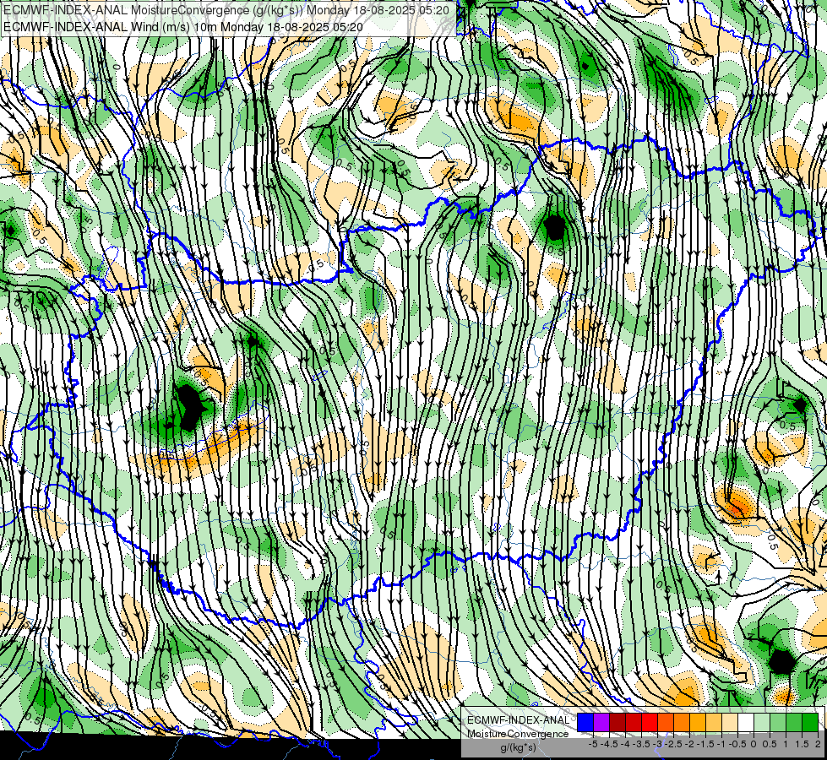Click the 1.5 legend scale value

click(x=802, y=744)
